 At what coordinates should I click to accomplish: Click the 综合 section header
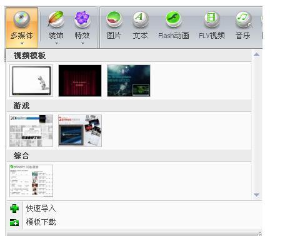tap(129, 156)
